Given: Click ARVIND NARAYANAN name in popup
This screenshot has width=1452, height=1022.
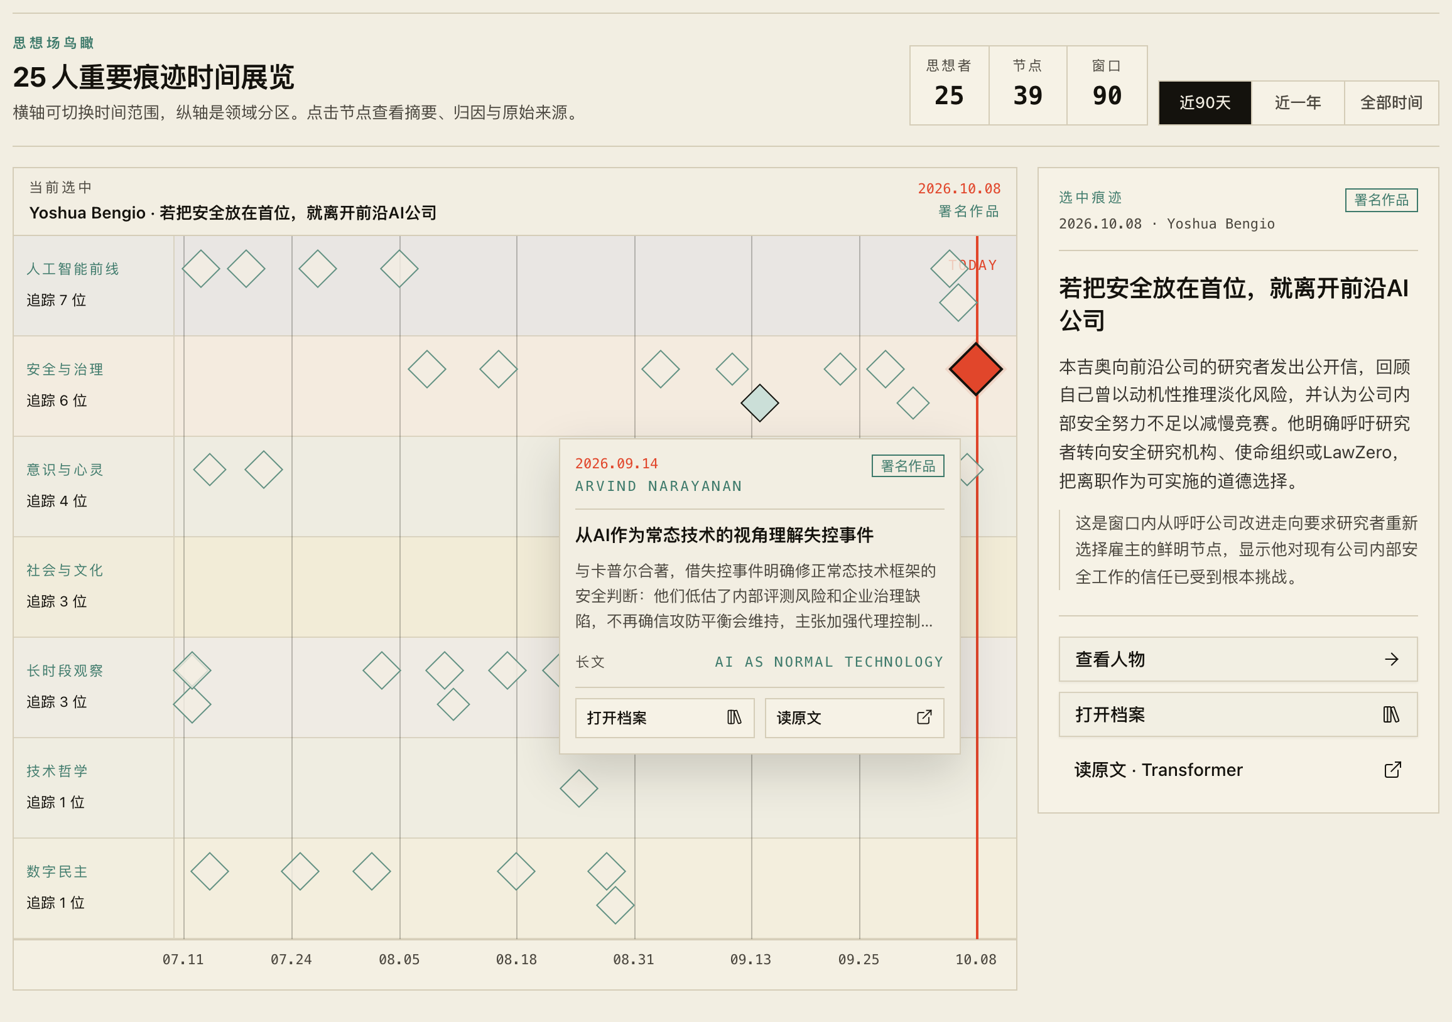Looking at the screenshot, I should [658, 487].
